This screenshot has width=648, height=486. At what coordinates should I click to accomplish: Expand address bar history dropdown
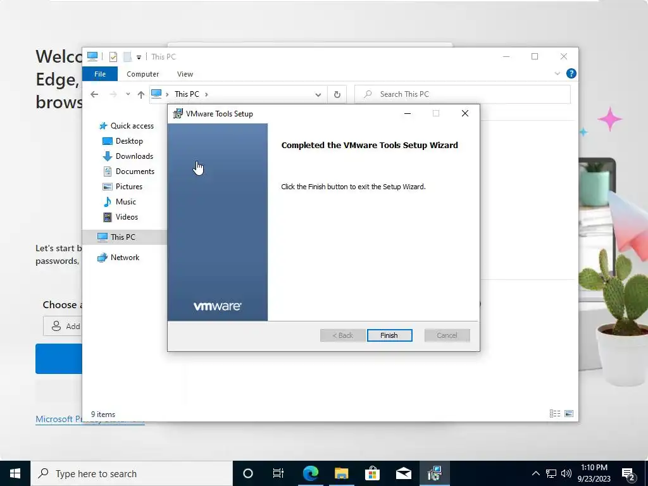318,95
